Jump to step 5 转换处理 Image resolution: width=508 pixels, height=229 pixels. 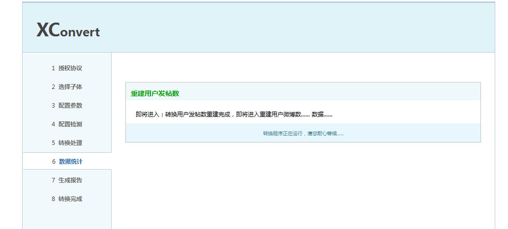(x=67, y=143)
